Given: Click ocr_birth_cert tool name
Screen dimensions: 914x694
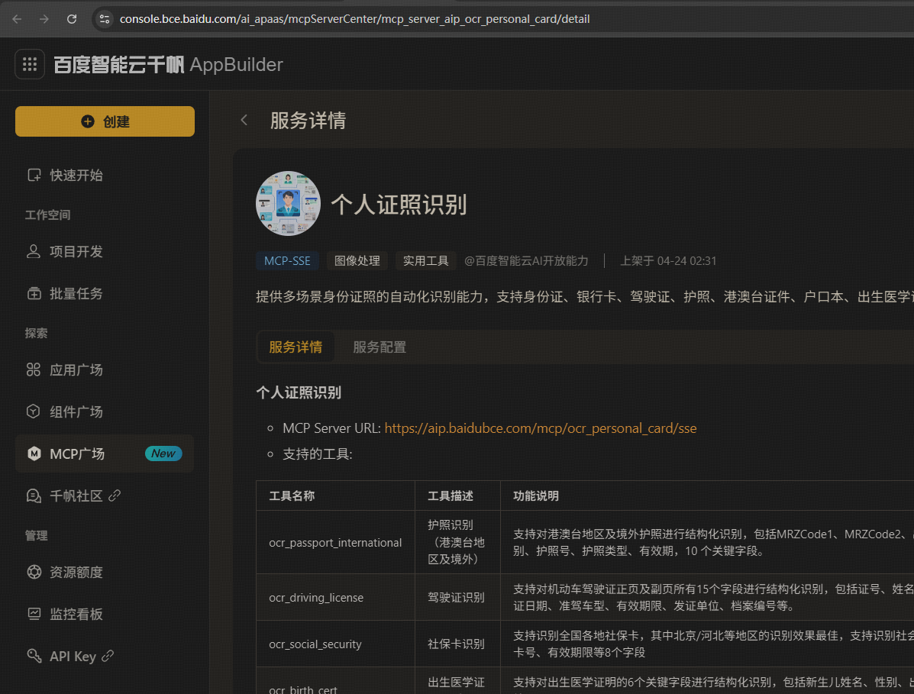Looking at the screenshot, I should tap(303, 689).
